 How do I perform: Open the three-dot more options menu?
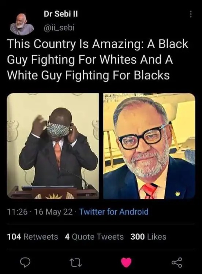pos(191,14)
